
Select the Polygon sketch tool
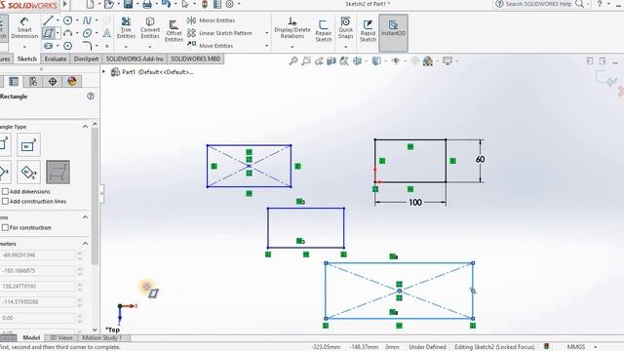[67, 46]
